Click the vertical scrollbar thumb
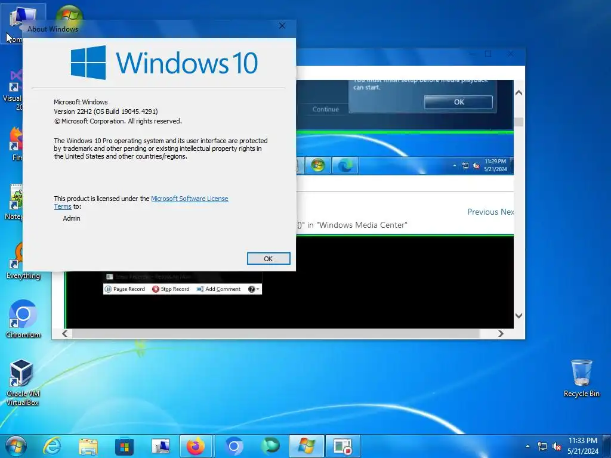Screen dimensions: 611x458 519,122
